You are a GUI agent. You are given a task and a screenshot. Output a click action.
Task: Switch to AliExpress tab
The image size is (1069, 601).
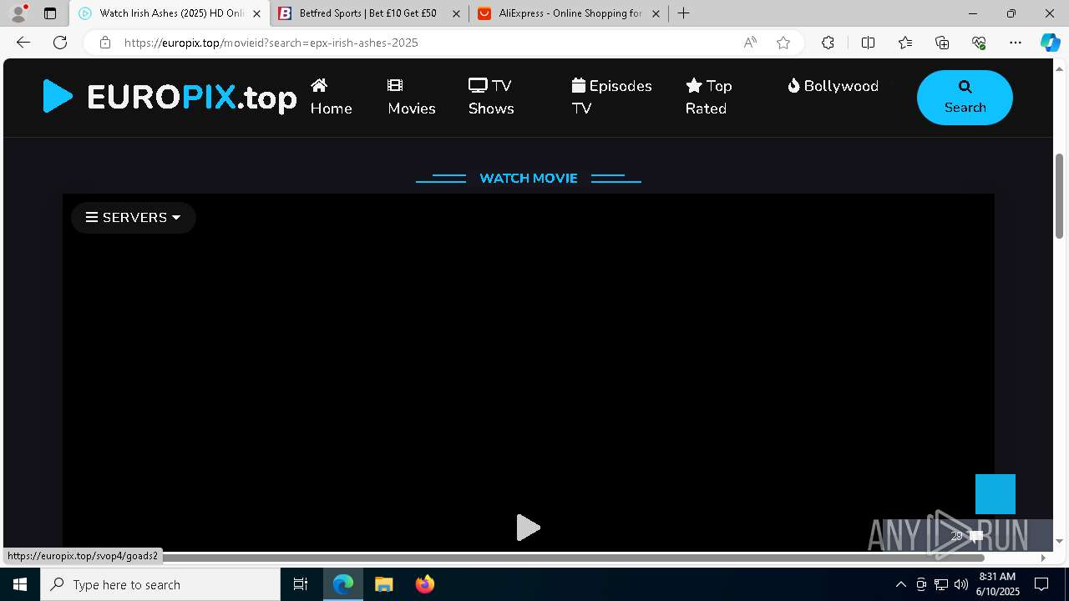[x=569, y=13]
